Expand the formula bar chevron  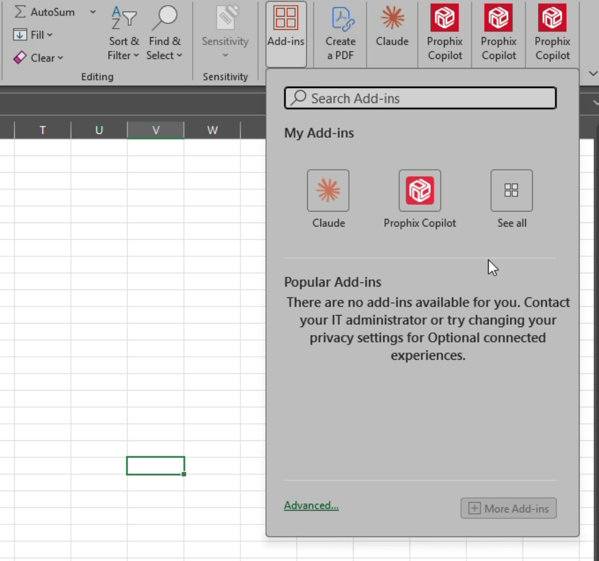[x=596, y=102]
